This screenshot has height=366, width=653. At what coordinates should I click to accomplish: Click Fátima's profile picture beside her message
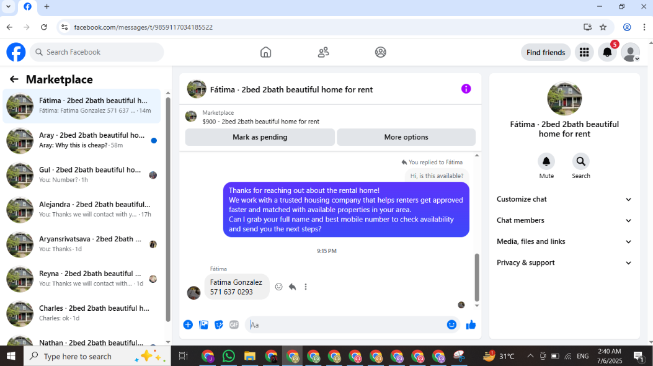tap(193, 293)
